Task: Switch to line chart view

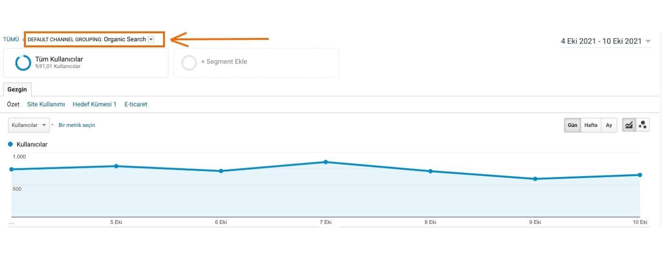Action: point(629,125)
